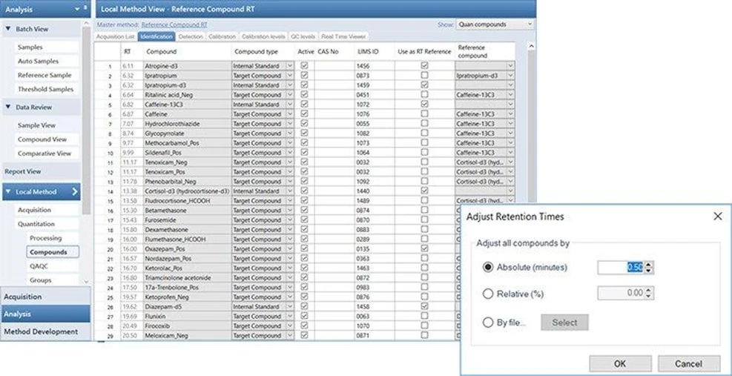Switch to the Calibration tab

[x=222, y=36]
